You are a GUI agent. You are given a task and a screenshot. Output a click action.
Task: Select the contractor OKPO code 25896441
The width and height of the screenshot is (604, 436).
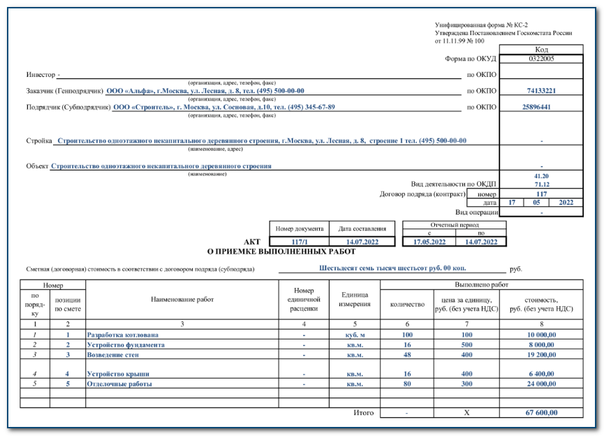pyautogui.click(x=541, y=108)
